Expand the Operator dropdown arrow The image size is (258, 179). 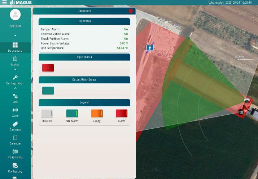click(15, 36)
